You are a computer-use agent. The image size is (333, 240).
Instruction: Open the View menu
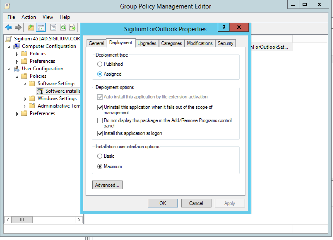point(48,17)
